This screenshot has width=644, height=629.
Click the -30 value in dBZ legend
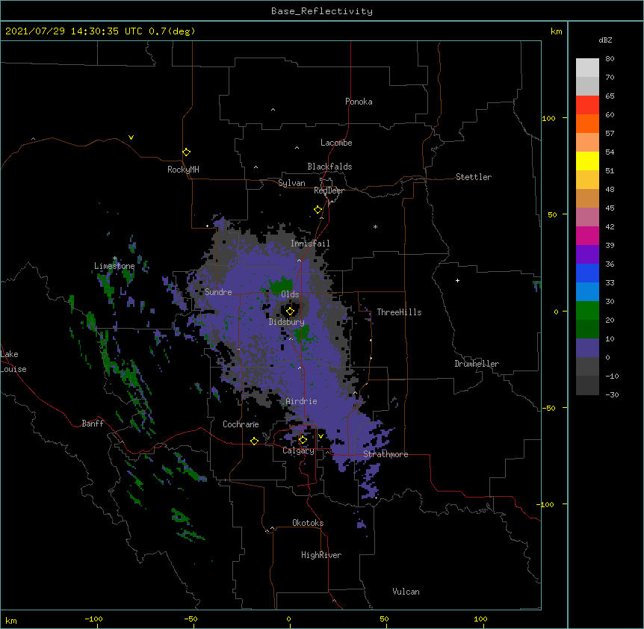click(x=612, y=395)
